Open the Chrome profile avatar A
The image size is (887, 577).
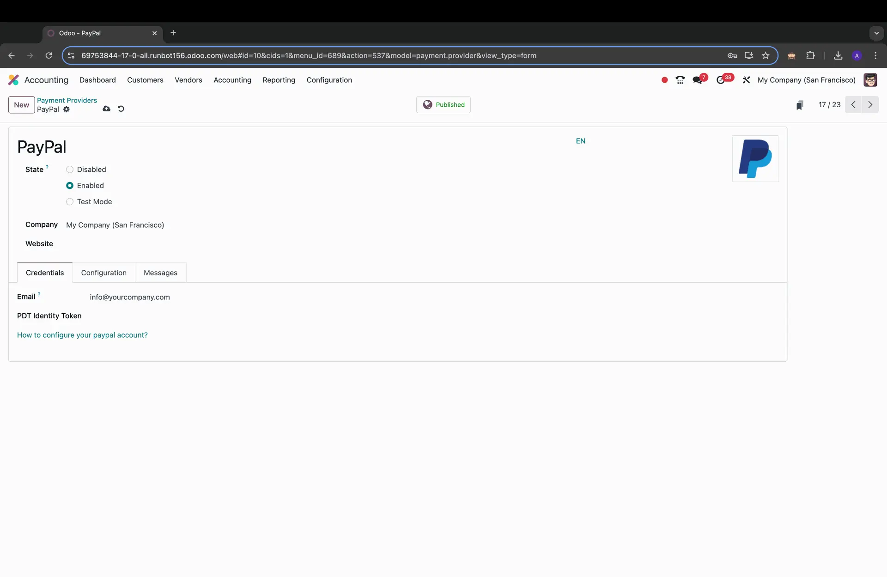857,55
